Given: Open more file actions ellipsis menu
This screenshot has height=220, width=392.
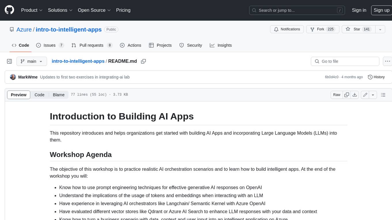Looking at the screenshot, I should [387, 61].
